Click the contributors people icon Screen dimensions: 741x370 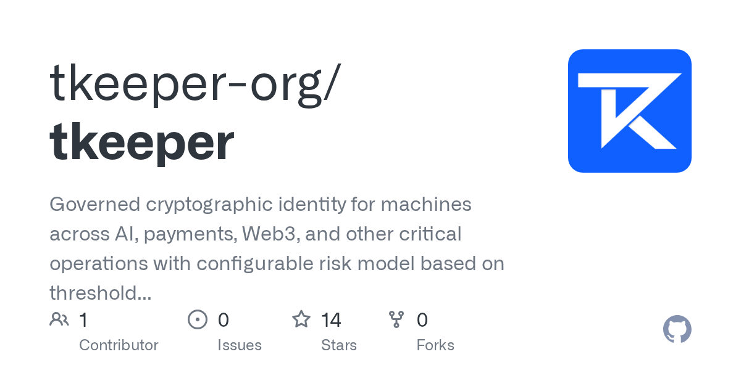click(x=59, y=319)
